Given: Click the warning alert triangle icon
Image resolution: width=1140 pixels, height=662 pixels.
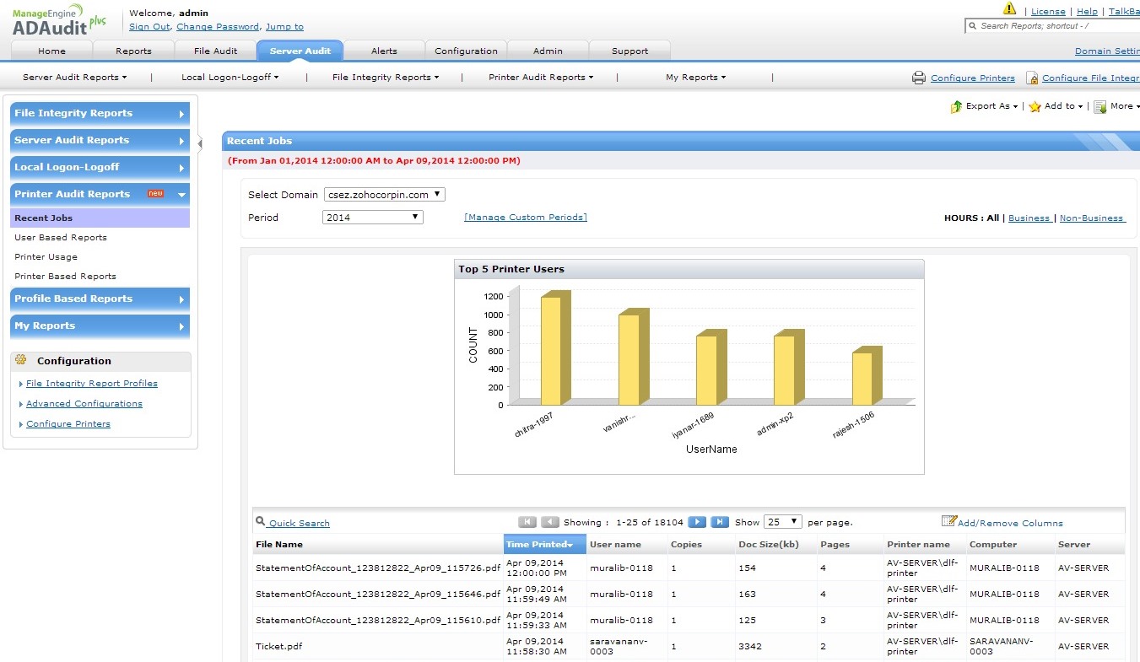Looking at the screenshot, I should [1009, 9].
